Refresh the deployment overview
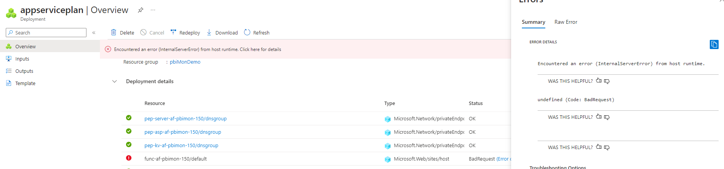Screen dimensions: 724x169 (257, 33)
